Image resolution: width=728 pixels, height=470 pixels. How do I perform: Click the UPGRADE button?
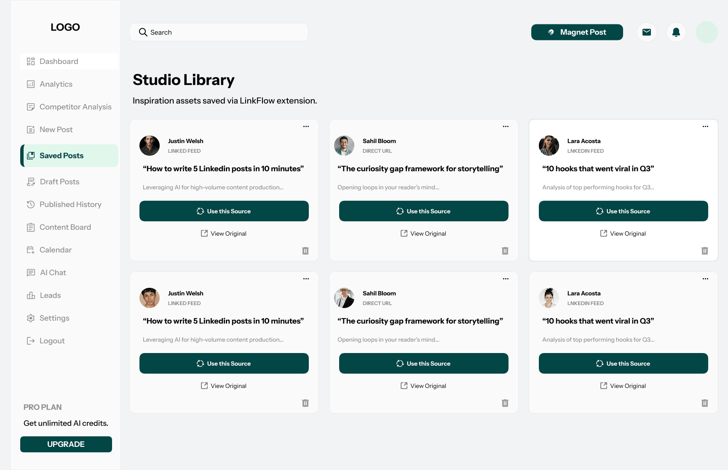66,444
